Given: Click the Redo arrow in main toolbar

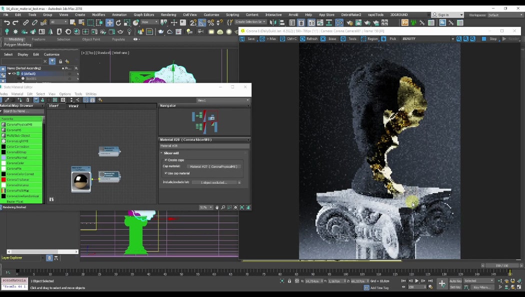Looking at the screenshot, I should (15, 23).
